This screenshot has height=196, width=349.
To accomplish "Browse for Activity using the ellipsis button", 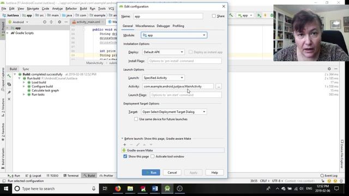I will [219, 87].
